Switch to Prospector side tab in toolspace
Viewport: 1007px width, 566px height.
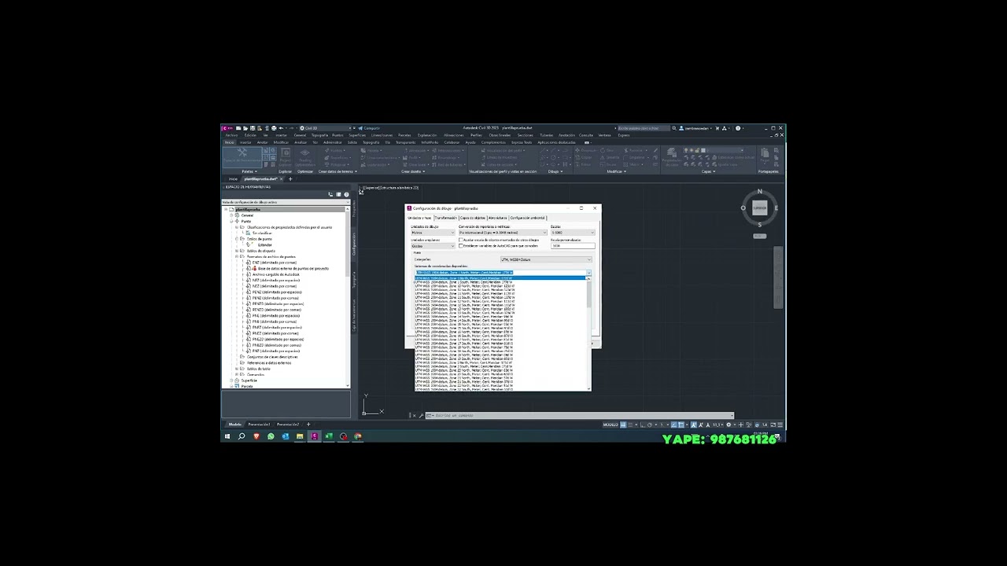point(354,208)
